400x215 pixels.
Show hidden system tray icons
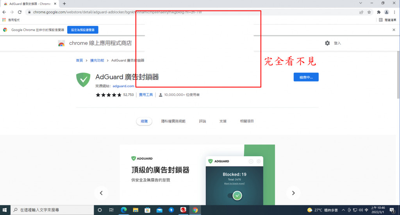pyautogui.click(x=343, y=210)
